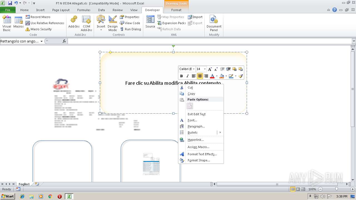Bring shape forward from mini toolbar
356x200 pixels.
click(x=234, y=69)
